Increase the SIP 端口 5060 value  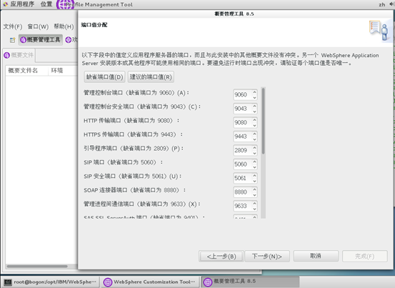tap(254, 162)
